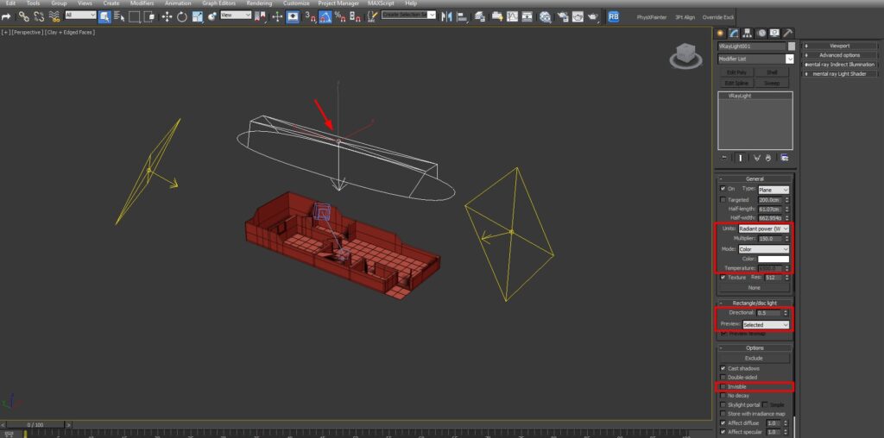Toggle the Angle Snap icon
The width and height of the screenshot is (884, 438).
pos(325,16)
